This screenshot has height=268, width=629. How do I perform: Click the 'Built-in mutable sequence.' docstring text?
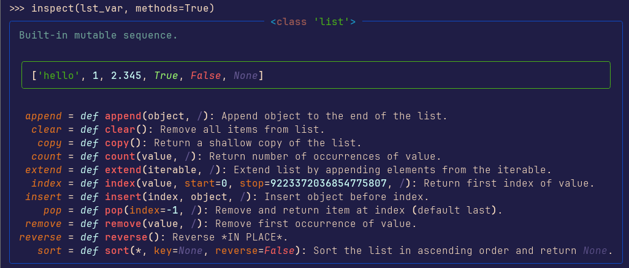98,35
